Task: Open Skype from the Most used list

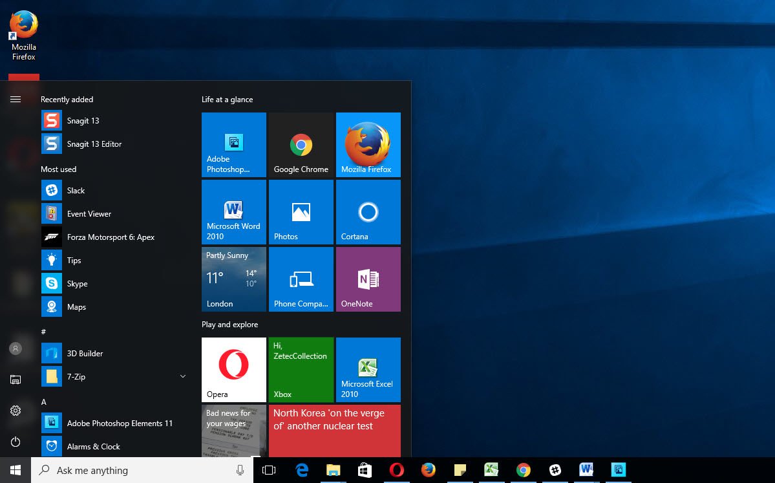Action: tap(77, 284)
